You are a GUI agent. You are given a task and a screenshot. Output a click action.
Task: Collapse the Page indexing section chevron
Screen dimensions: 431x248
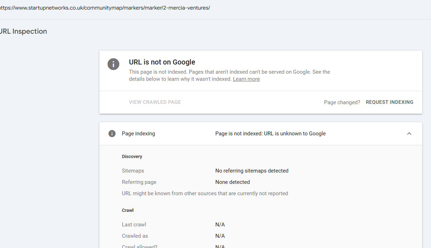coord(409,134)
